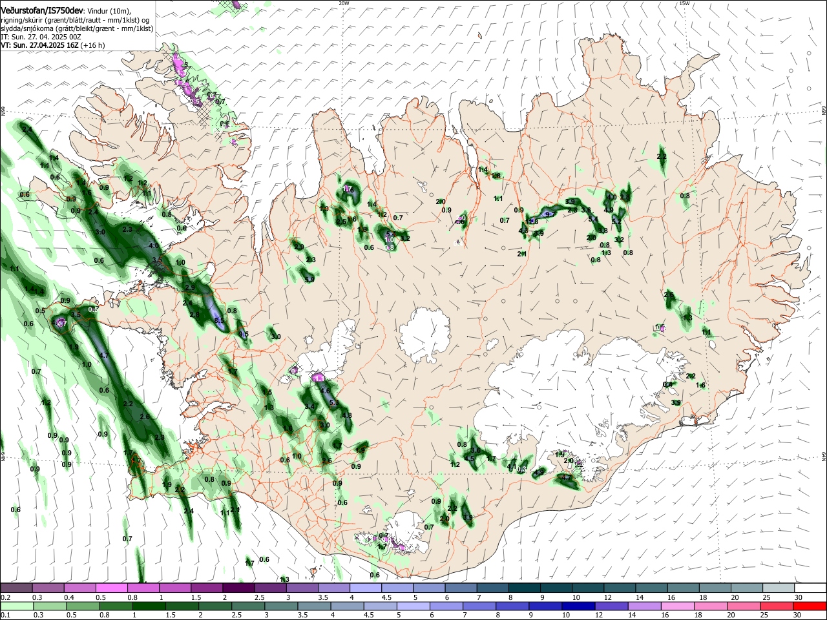
Task: Click the '6.4' precipitation value in southeast Iceland
Action: point(667,384)
